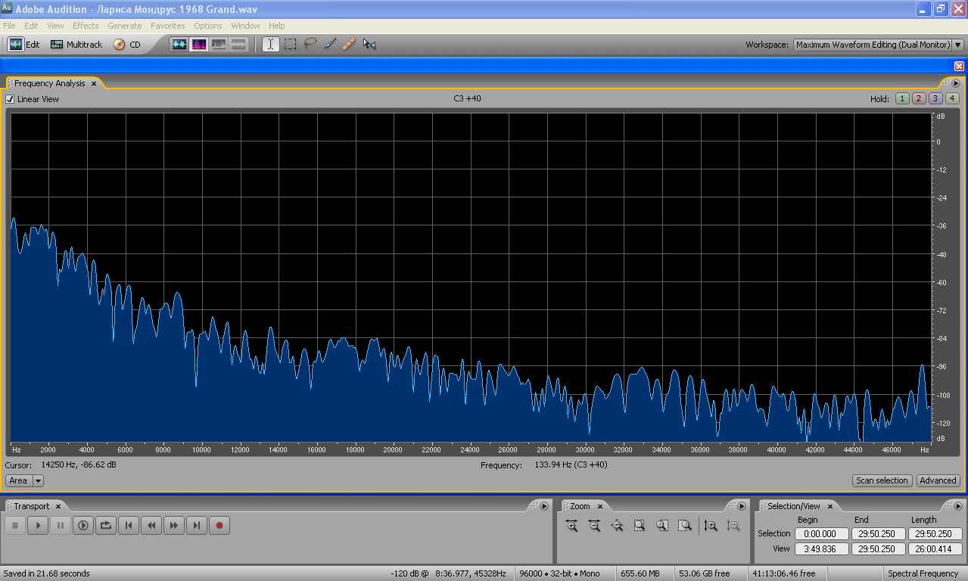Viewport: 968px width, 581px height.
Task: Toggle Hold button 3
Action: pos(935,98)
